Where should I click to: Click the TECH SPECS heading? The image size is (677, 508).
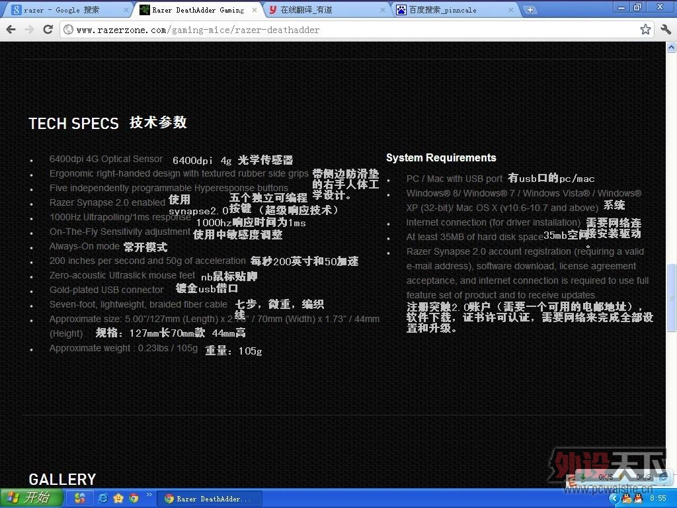pos(74,124)
